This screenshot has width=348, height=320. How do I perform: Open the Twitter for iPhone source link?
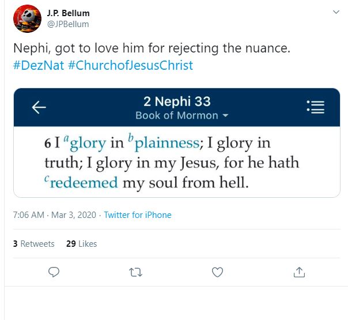pyautogui.click(x=138, y=215)
